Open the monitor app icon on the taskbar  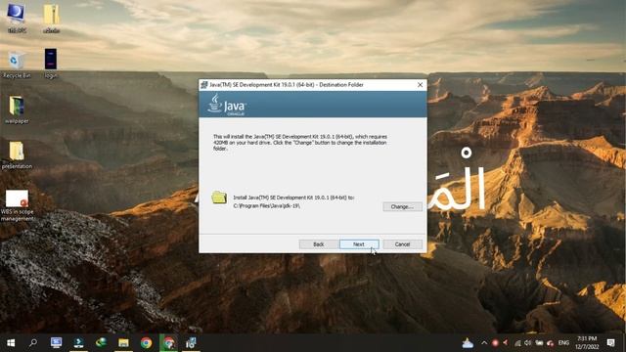(56, 343)
